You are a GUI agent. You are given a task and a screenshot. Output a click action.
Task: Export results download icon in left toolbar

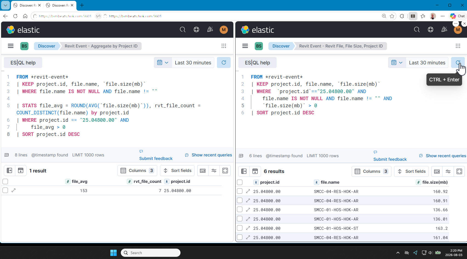click(x=21, y=171)
